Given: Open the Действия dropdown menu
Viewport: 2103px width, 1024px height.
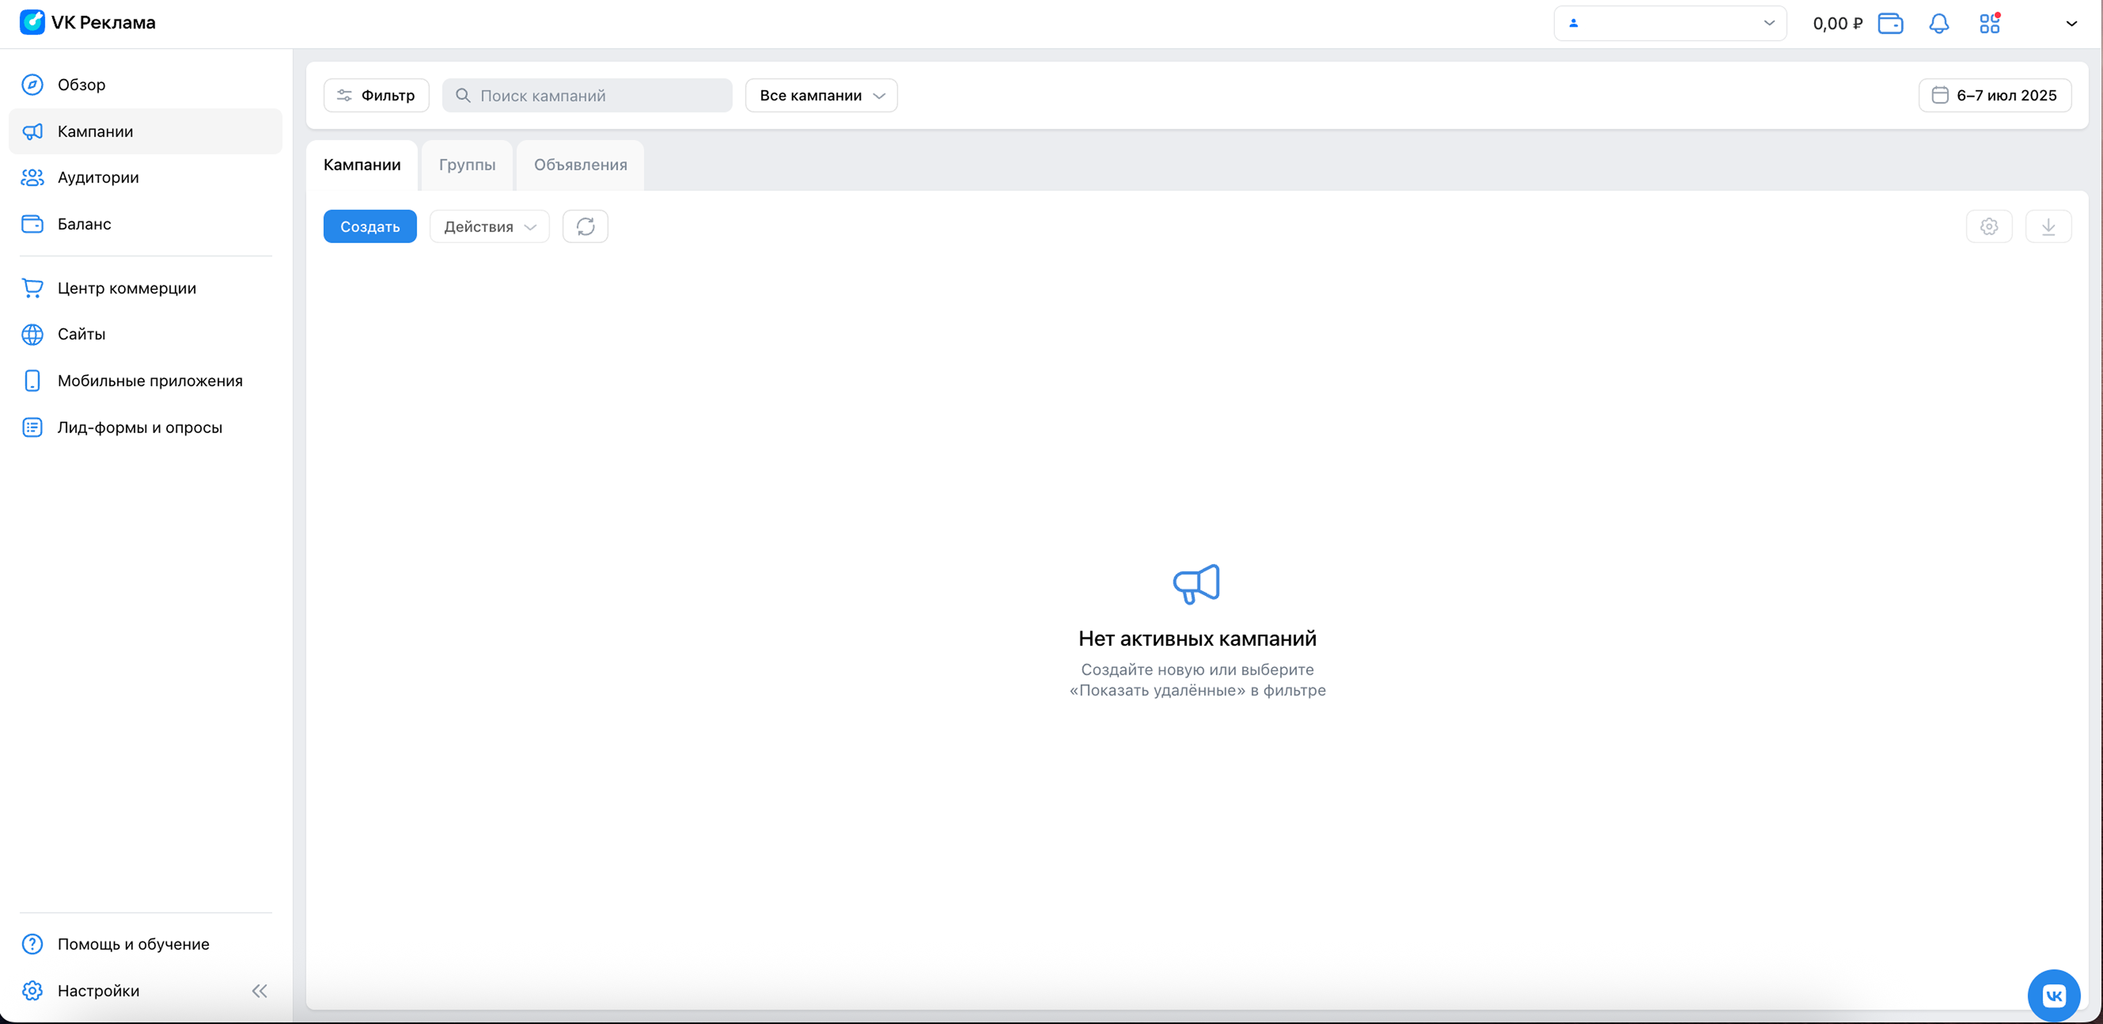Looking at the screenshot, I should (x=489, y=226).
